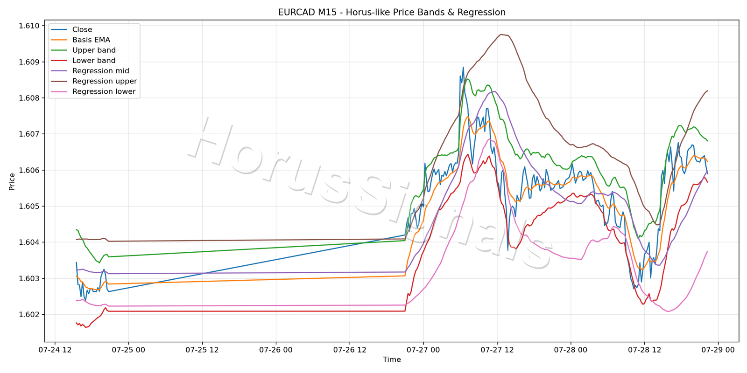Click the 1.608 y-axis tick label
This screenshot has width=747, height=373.
pos(29,98)
